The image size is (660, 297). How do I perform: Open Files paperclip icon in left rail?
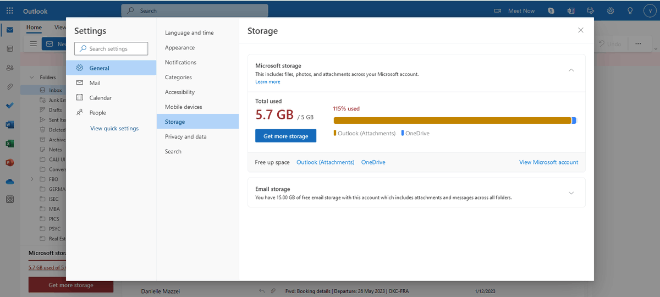(x=10, y=87)
